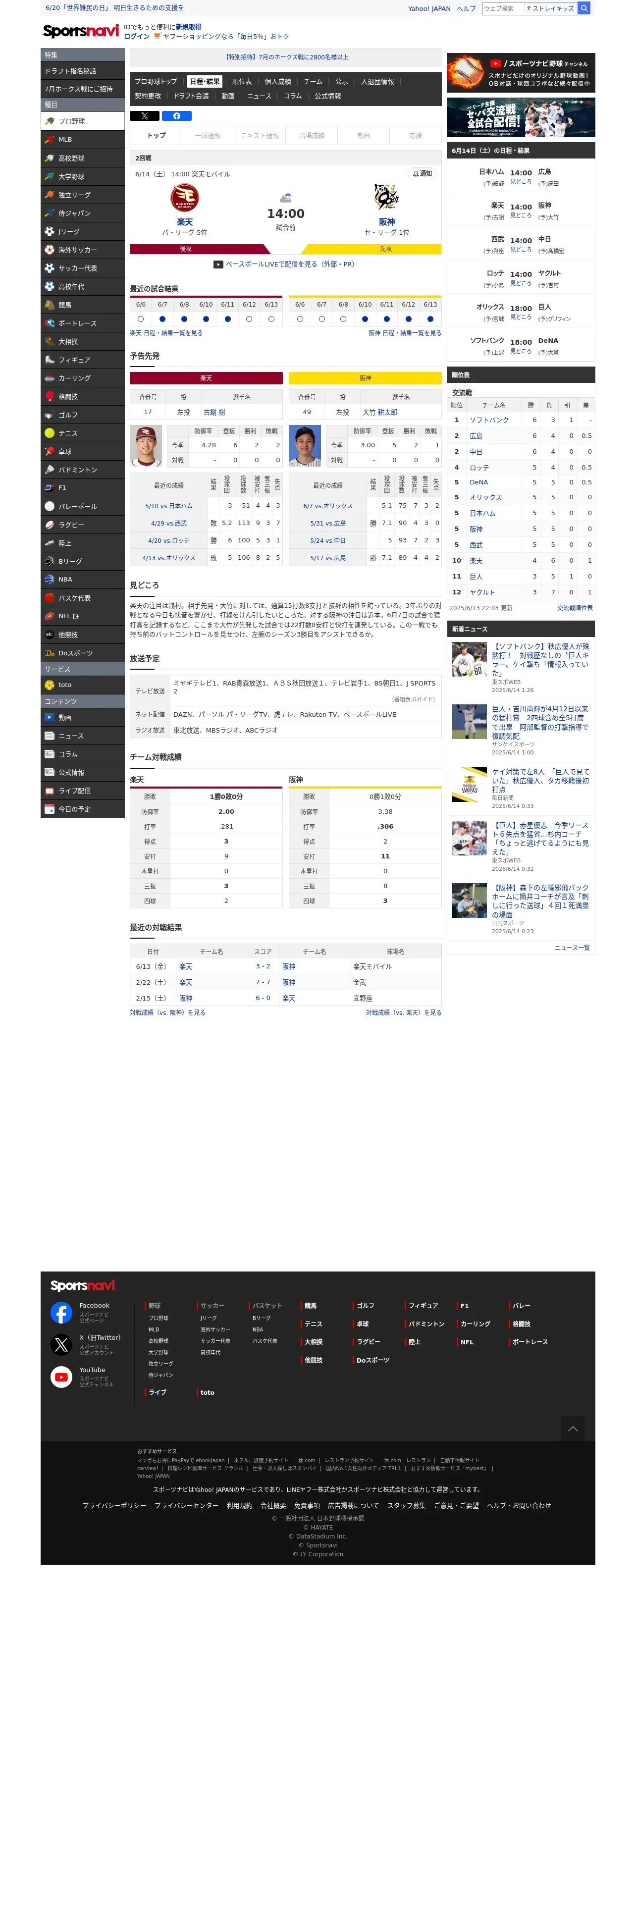Open 競馬 sidebar item
The height and width of the screenshot is (1908, 636).
82,305
